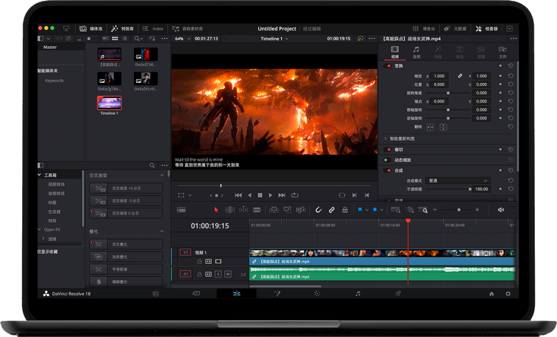Switch to the Edit page tab
Image resolution: width=557 pixels, height=337 pixels.
(x=237, y=293)
